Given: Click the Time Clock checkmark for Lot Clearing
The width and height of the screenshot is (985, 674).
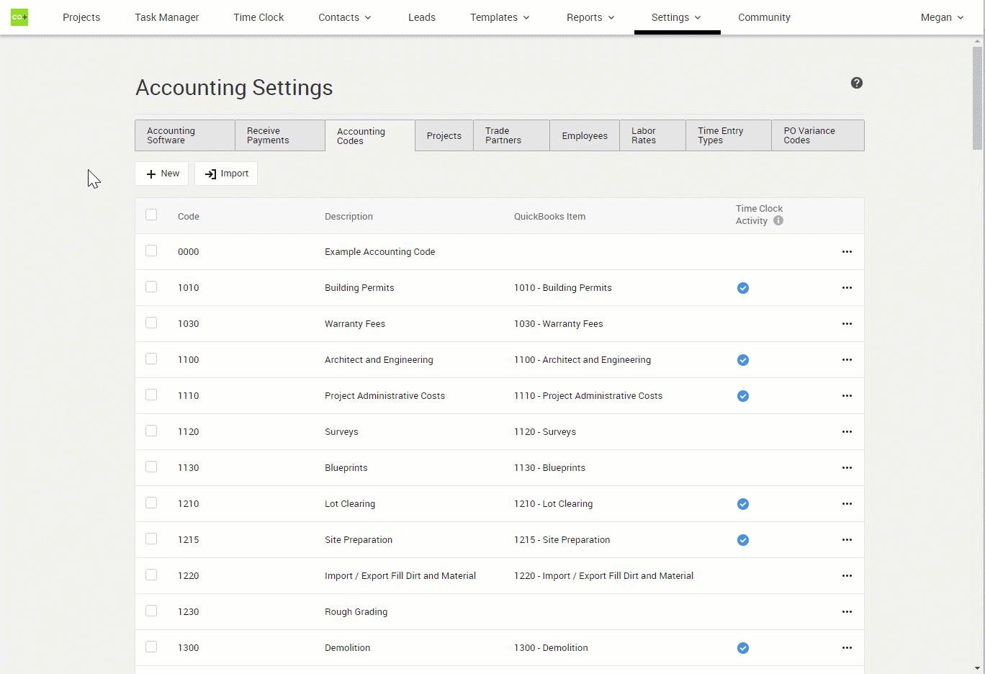Looking at the screenshot, I should point(743,504).
